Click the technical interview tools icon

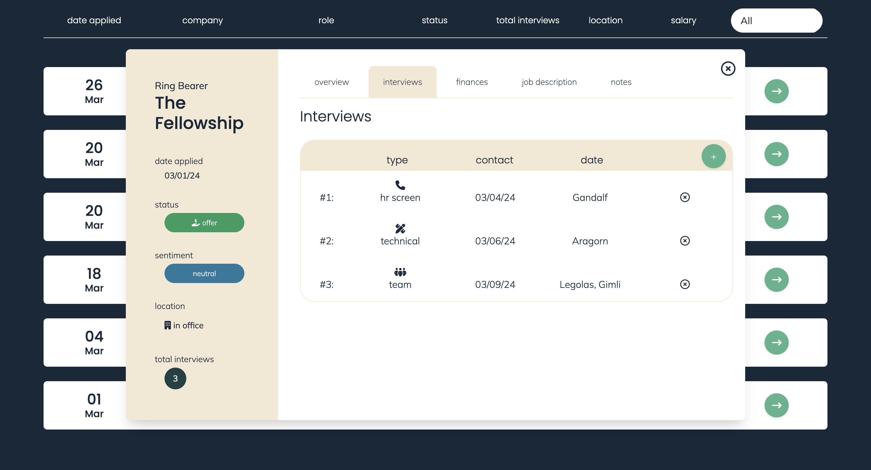[x=400, y=229]
